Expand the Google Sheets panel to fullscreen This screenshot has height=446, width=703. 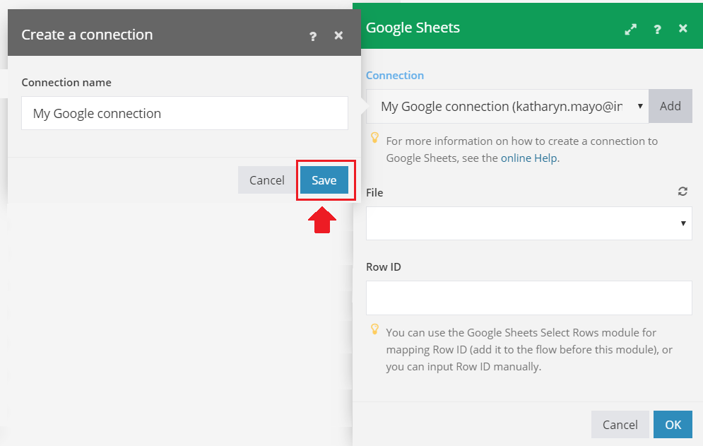pyautogui.click(x=630, y=29)
